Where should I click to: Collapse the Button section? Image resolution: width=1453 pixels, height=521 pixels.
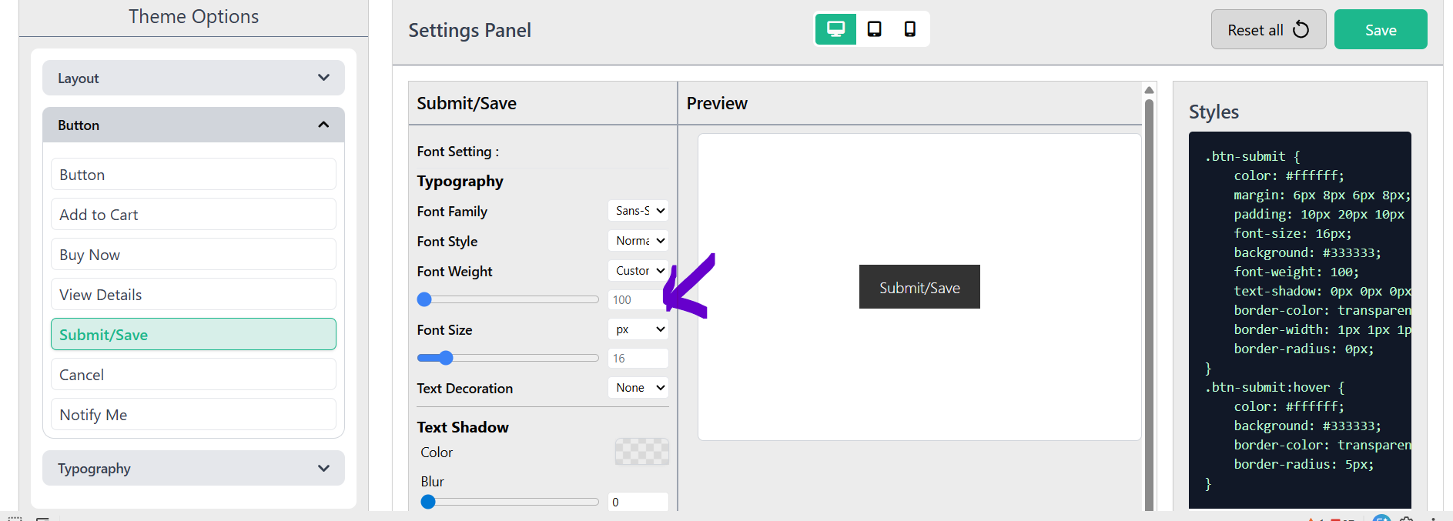tap(193, 125)
